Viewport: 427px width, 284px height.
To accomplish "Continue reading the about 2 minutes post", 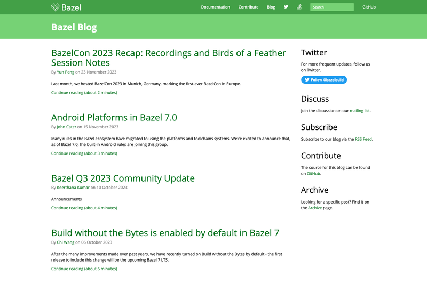I will (x=84, y=93).
